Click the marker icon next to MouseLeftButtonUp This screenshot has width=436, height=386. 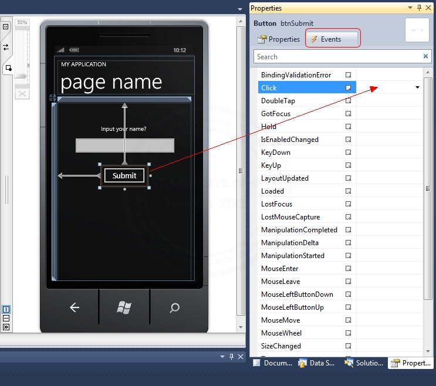click(348, 307)
